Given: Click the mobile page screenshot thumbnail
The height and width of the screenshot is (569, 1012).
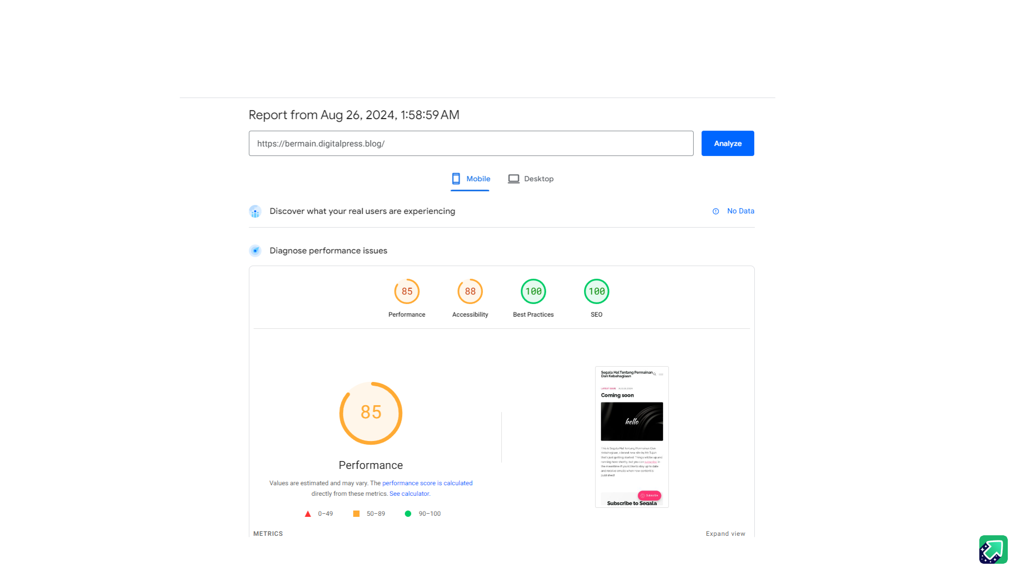Looking at the screenshot, I should [x=631, y=437].
